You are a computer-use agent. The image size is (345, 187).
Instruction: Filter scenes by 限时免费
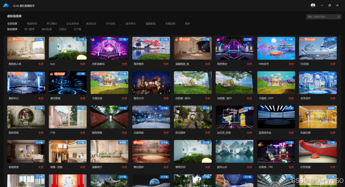point(46,29)
